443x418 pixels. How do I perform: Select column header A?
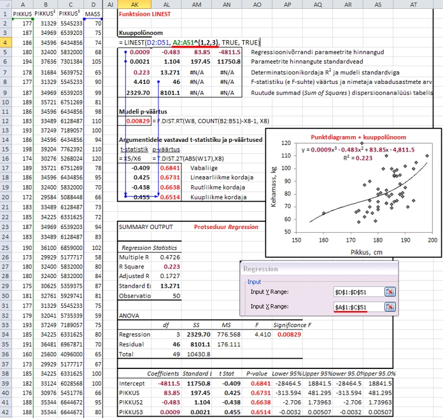coord(23,4)
